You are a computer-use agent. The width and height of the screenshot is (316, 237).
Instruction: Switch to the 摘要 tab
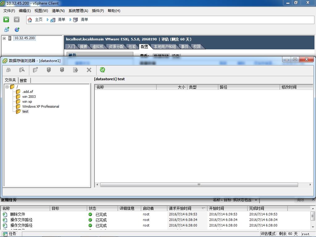pyautogui.click(x=83, y=47)
